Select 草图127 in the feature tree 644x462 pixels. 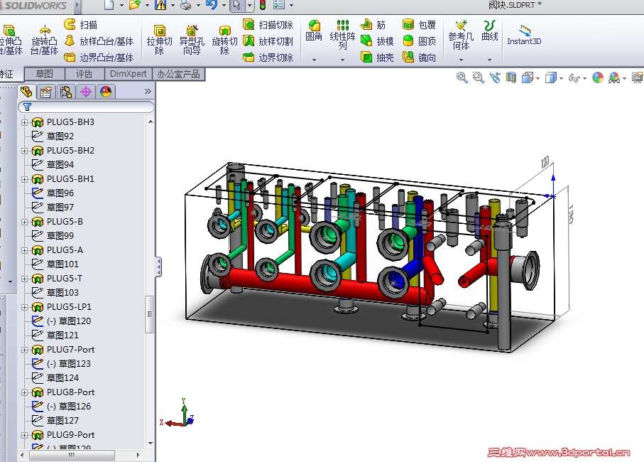point(62,421)
